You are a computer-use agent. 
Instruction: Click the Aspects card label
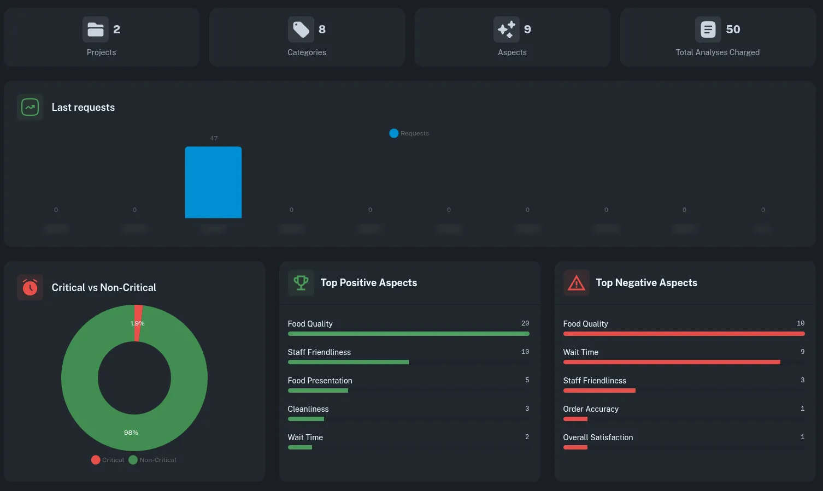[512, 52]
